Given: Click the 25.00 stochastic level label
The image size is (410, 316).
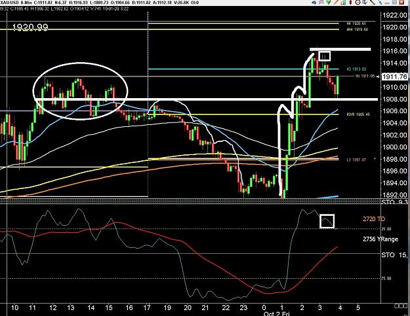Looking at the screenshot, I should coord(386,229).
